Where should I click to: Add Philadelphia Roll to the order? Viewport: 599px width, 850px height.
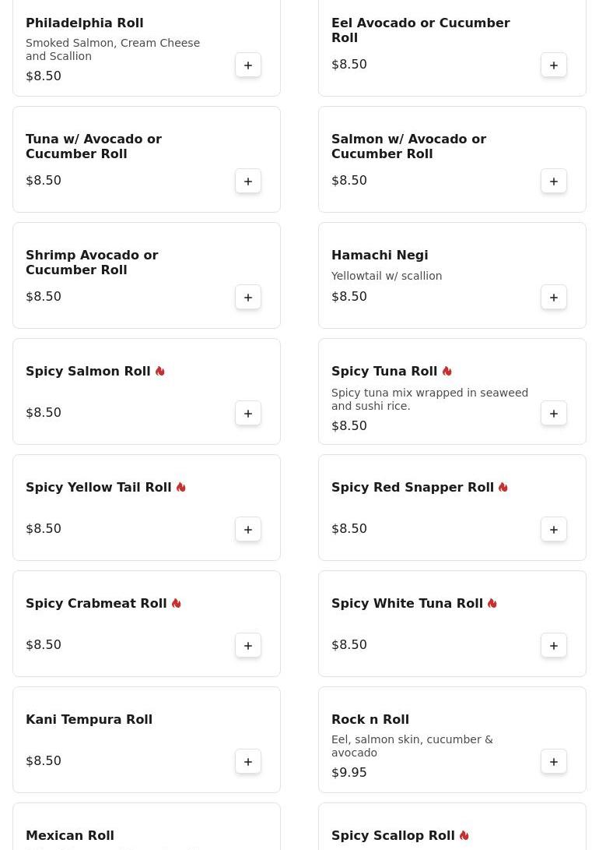(248, 65)
